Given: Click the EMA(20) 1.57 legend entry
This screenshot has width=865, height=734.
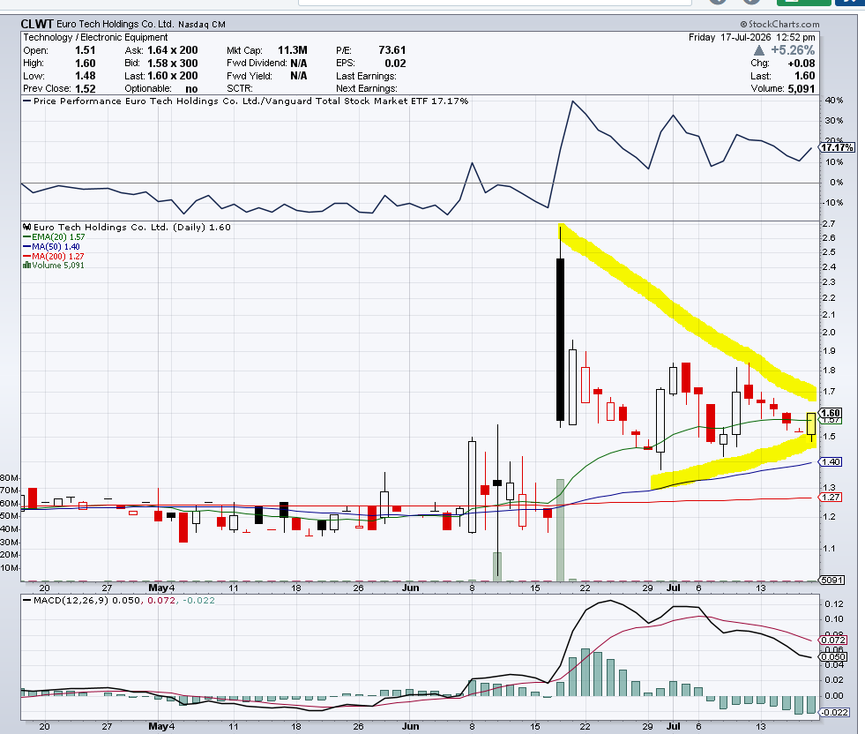Looking at the screenshot, I should coord(54,236).
